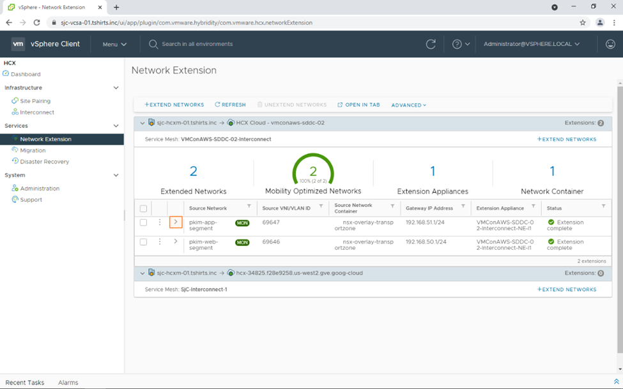Open the vSphere Menu dropdown

114,44
